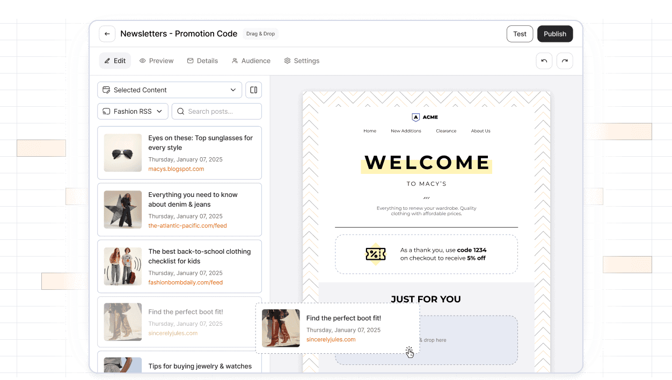Open the Details tab
This screenshot has height=380, width=672.
(202, 61)
